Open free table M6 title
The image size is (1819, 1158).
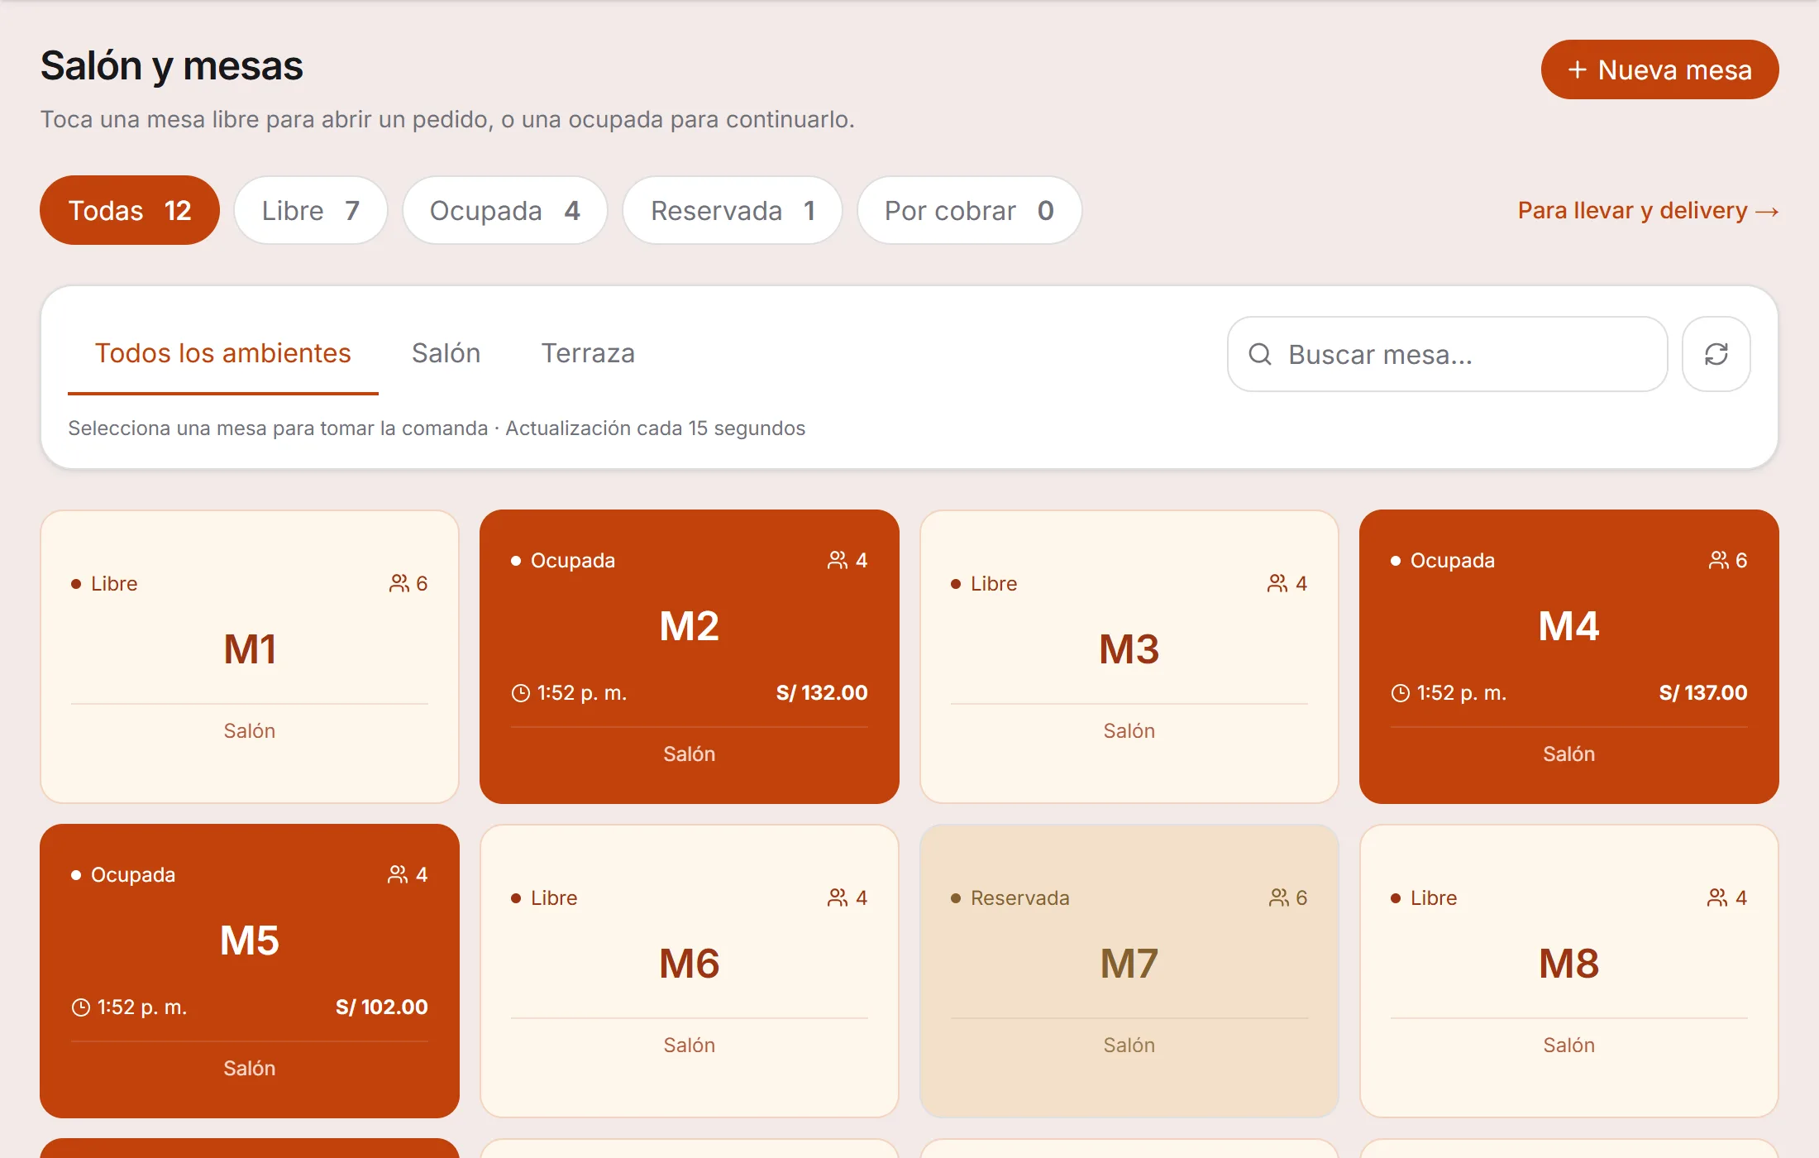point(690,964)
